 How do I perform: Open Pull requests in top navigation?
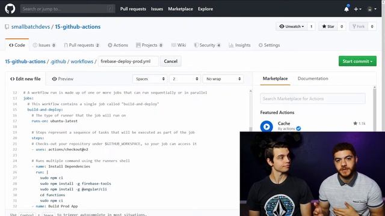pos(133,9)
